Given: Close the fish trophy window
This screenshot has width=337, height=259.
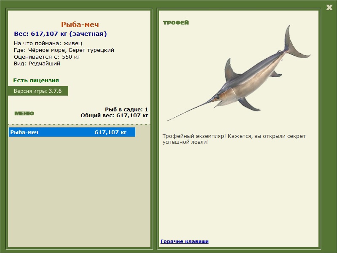Looking at the screenshot, I should (x=329, y=8).
